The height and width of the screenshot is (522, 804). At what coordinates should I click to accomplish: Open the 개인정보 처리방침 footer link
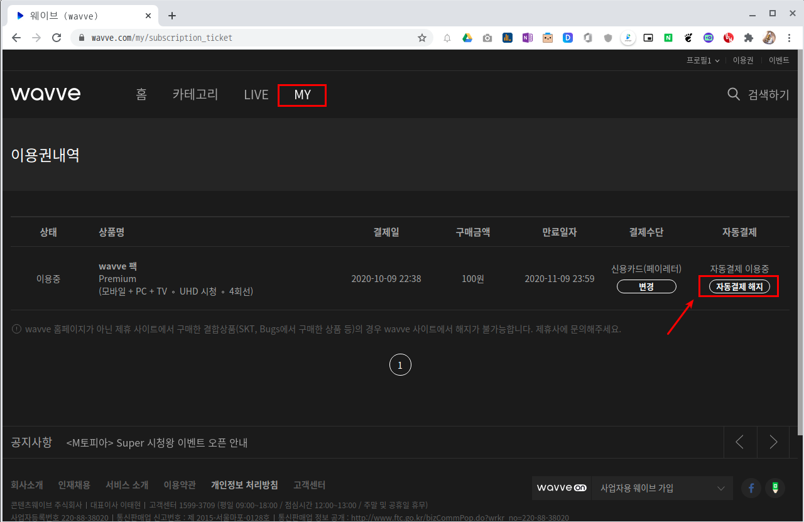pos(244,485)
